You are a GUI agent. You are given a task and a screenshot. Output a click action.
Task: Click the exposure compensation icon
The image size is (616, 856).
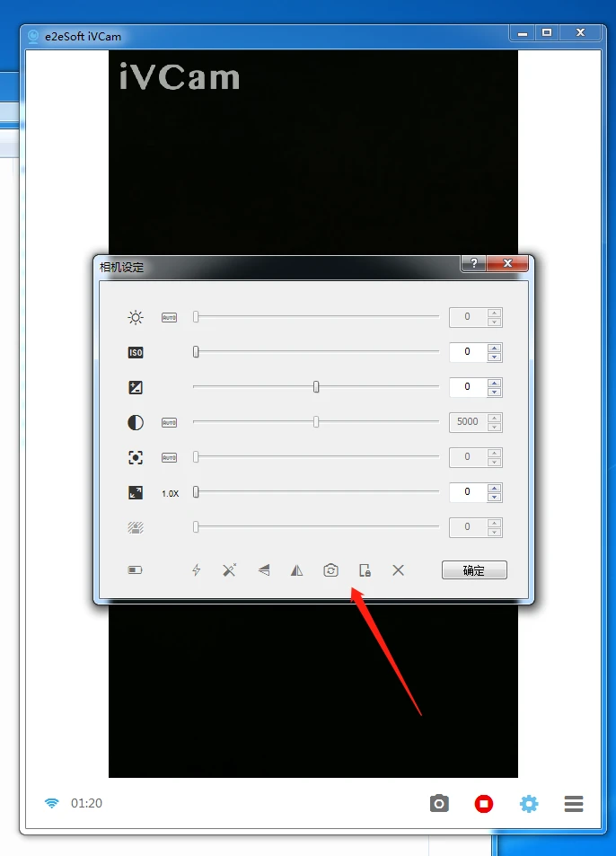click(x=136, y=388)
